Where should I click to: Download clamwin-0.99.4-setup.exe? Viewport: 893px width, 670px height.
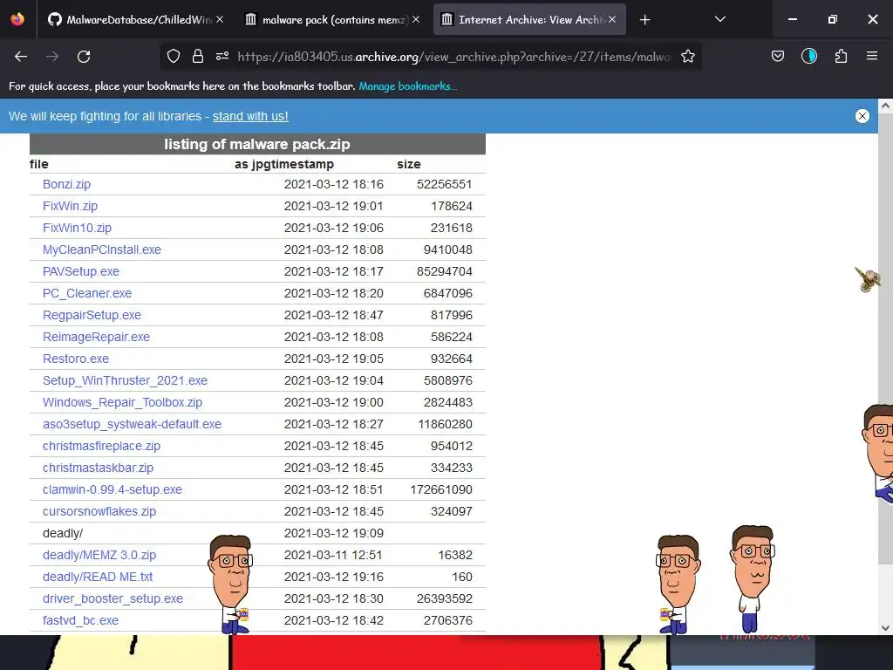(x=112, y=489)
